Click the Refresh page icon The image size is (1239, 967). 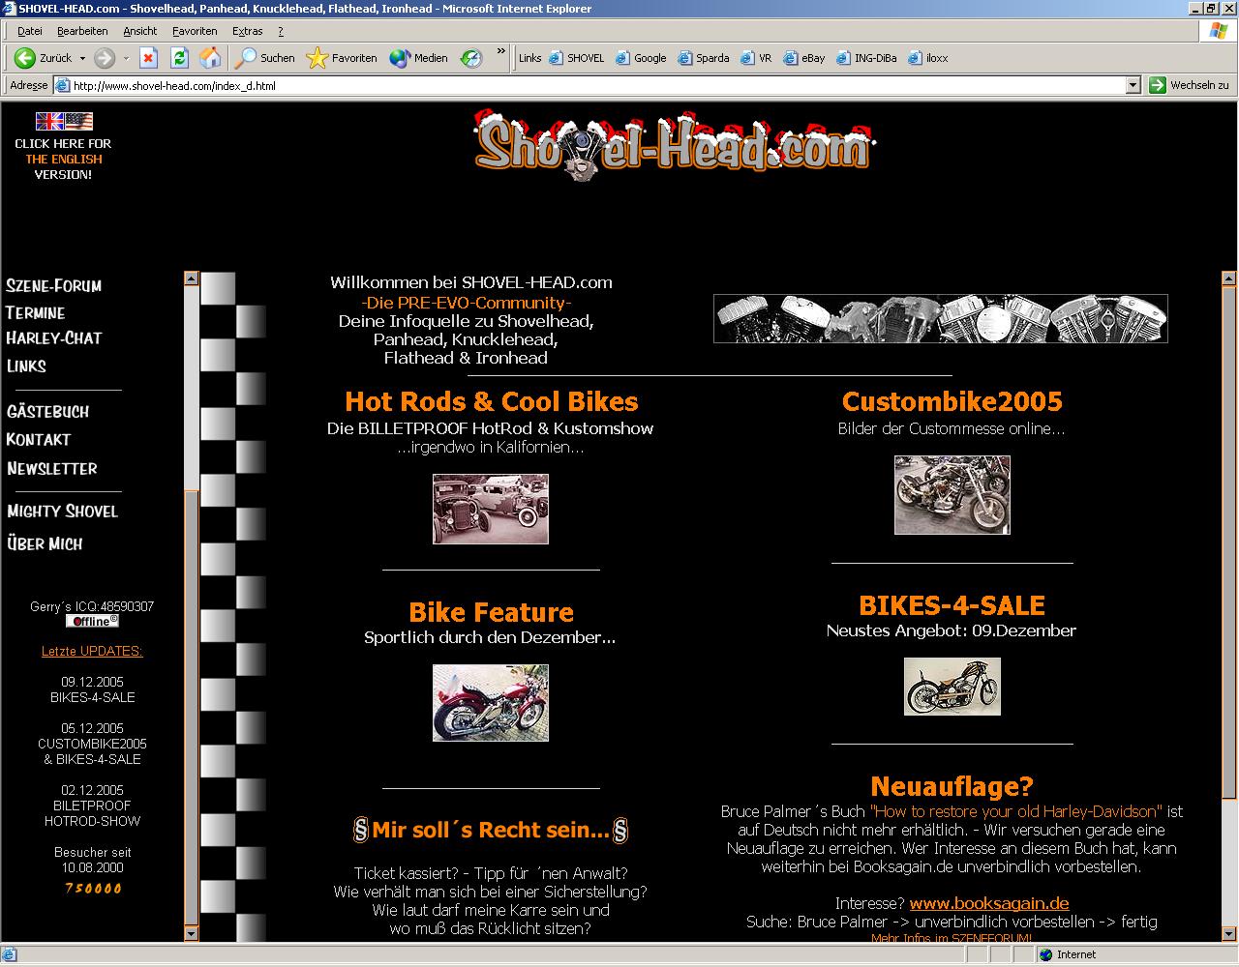pyautogui.click(x=179, y=58)
